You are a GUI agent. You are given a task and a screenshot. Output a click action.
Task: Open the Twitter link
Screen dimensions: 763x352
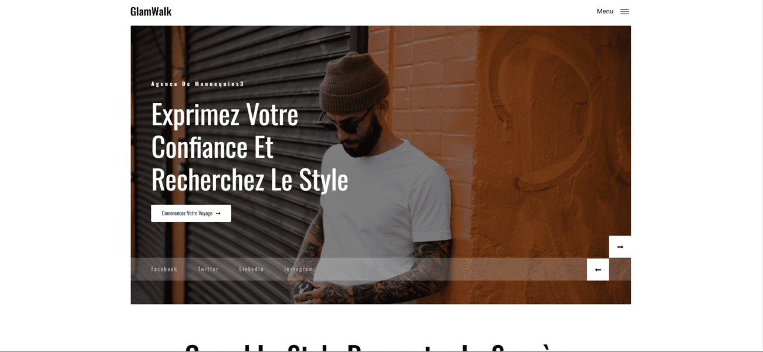(208, 269)
